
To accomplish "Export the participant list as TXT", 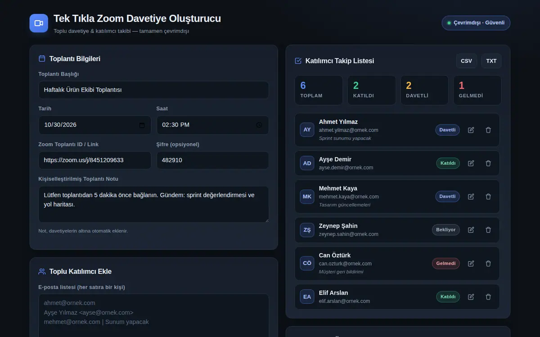I will click(x=491, y=61).
